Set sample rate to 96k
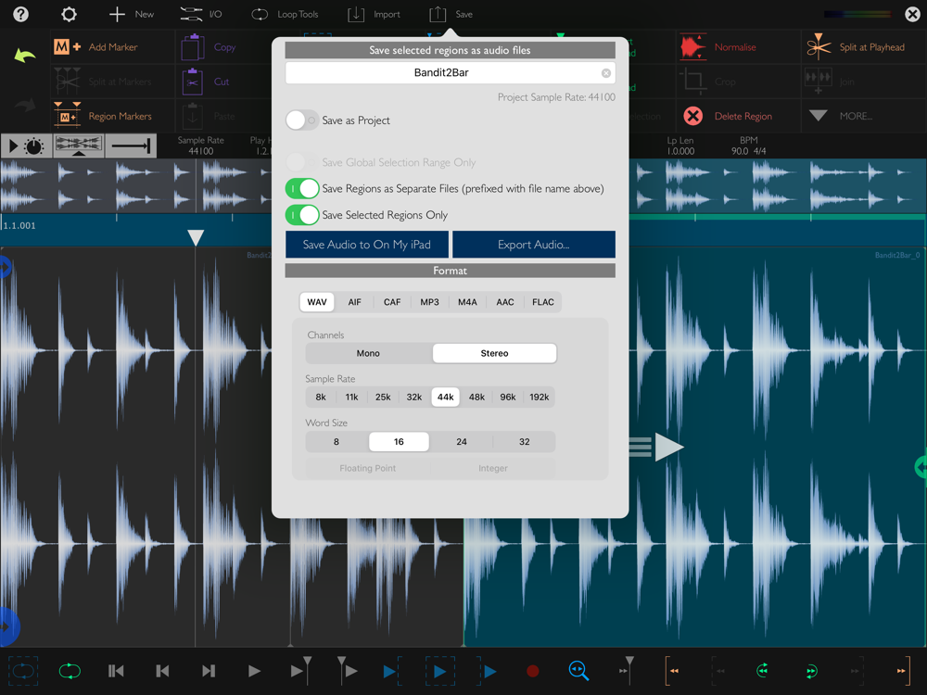The image size is (927, 695). tap(508, 398)
